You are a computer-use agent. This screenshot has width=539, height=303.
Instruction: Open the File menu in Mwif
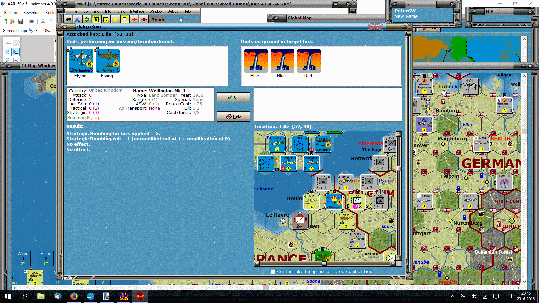coord(74,11)
